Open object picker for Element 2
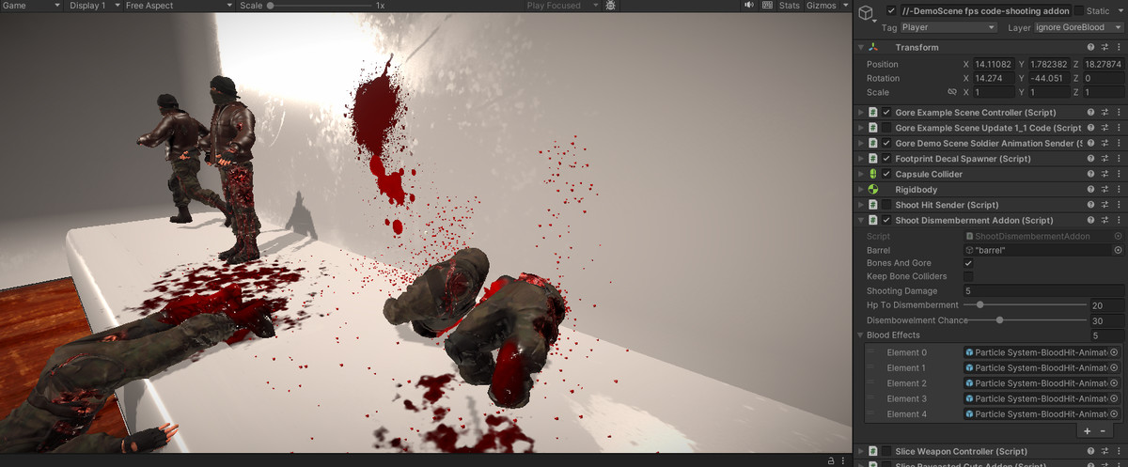The image size is (1128, 467). point(1115,383)
